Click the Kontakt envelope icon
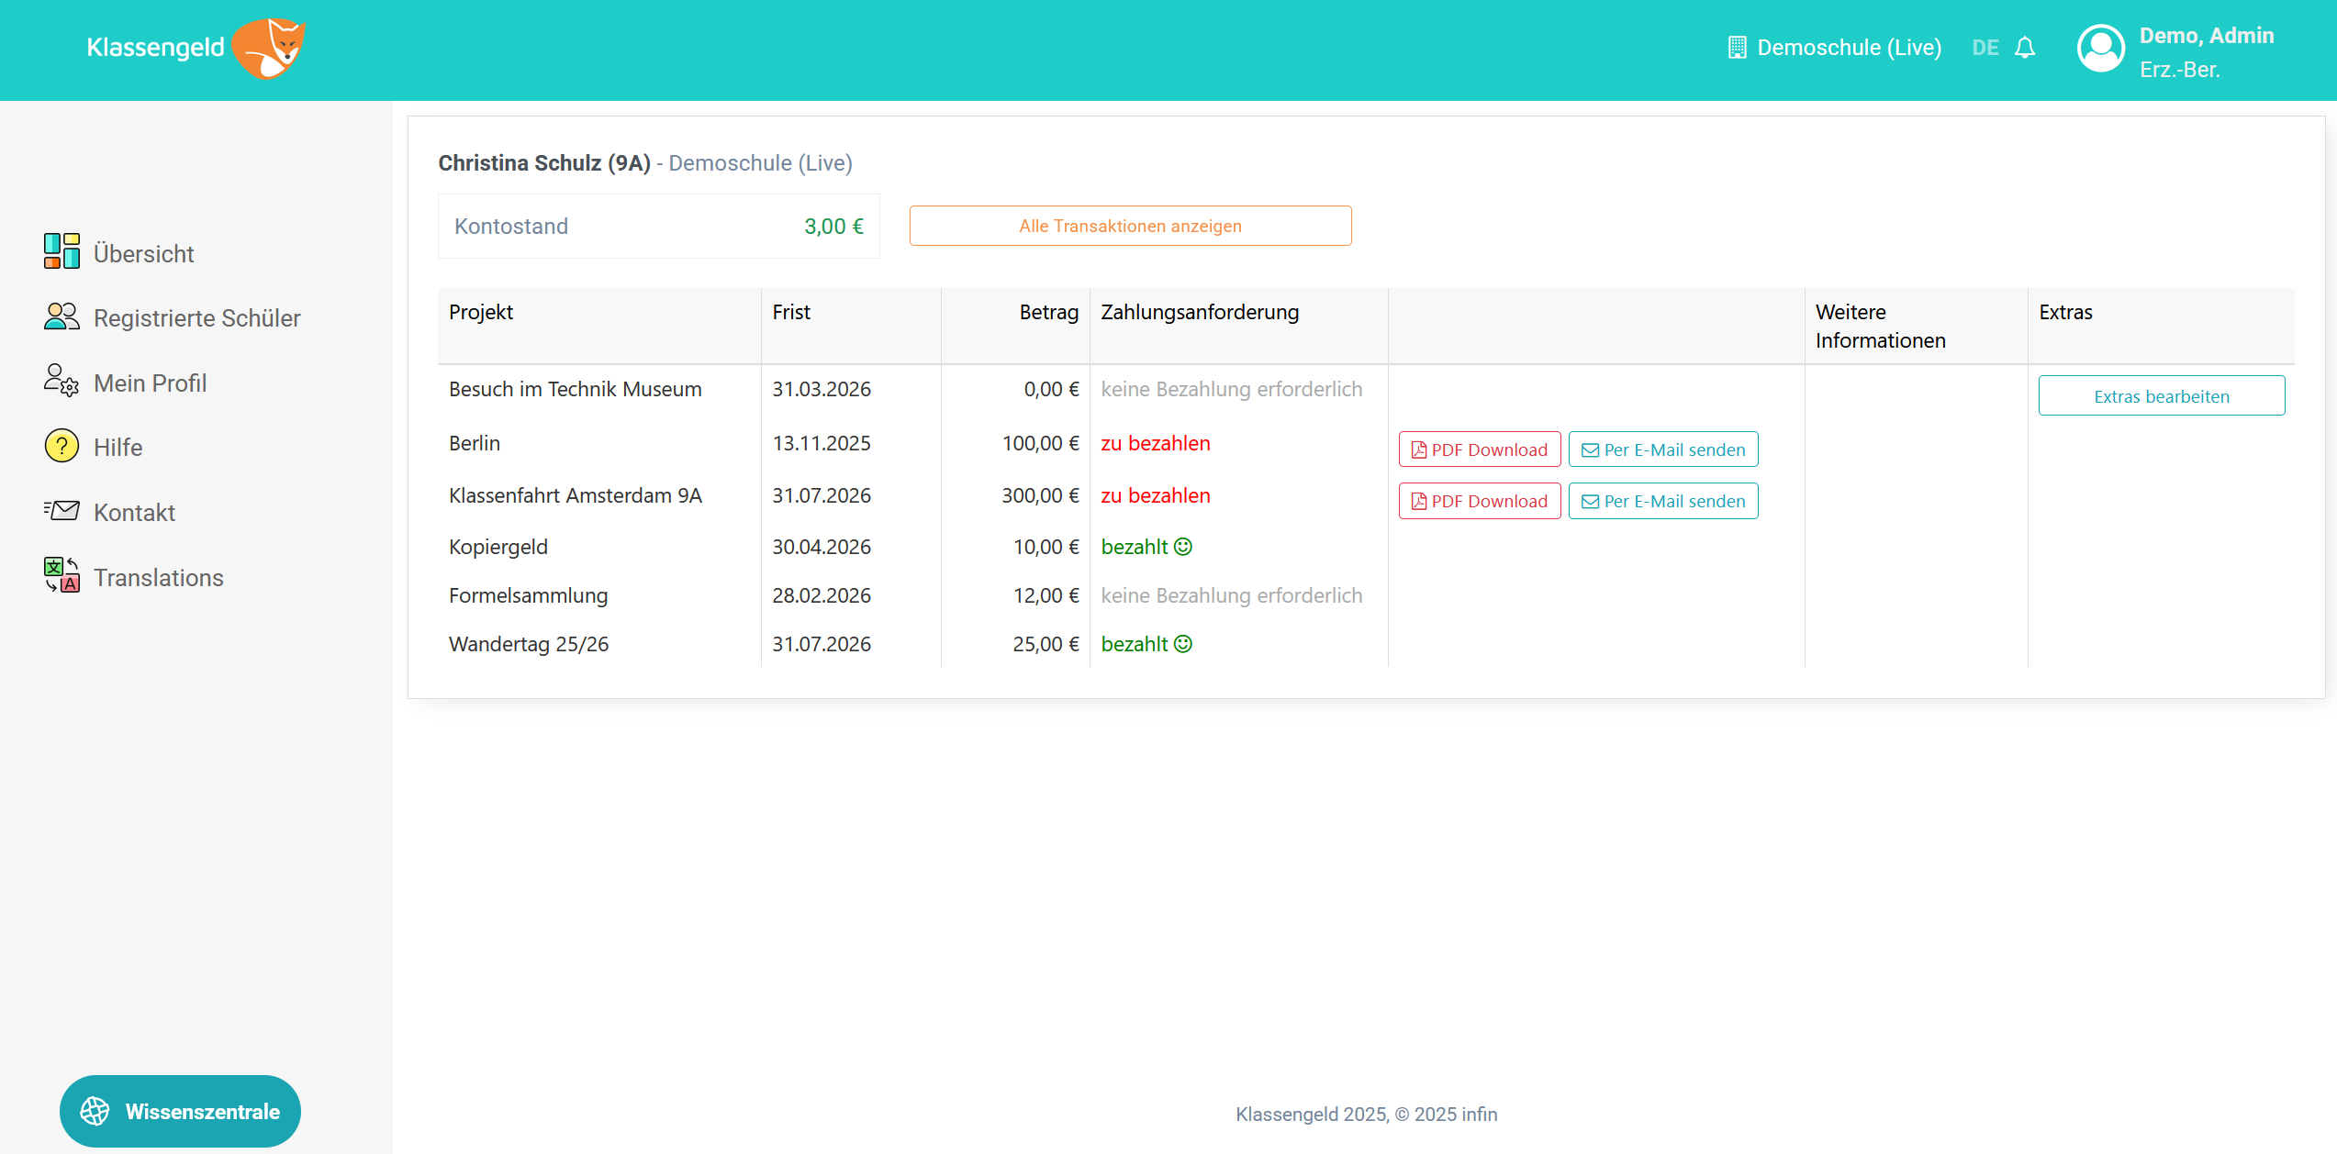Screen dimensions: 2337x1154 pyautogui.click(x=61, y=511)
